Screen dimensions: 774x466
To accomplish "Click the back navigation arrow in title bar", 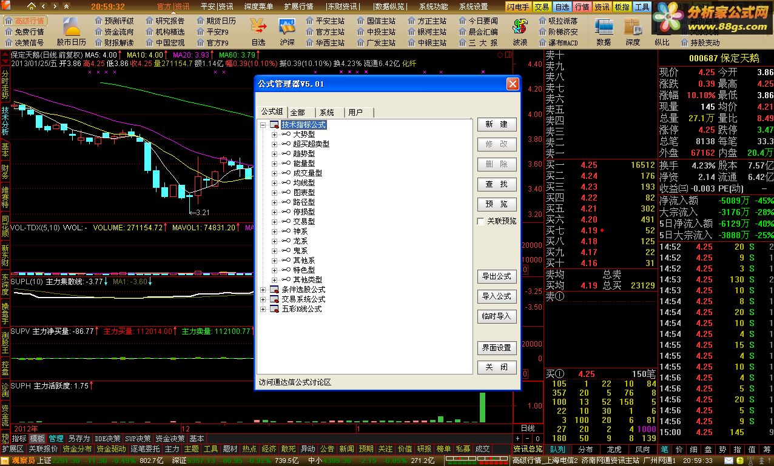I will (x=42, y=7).
